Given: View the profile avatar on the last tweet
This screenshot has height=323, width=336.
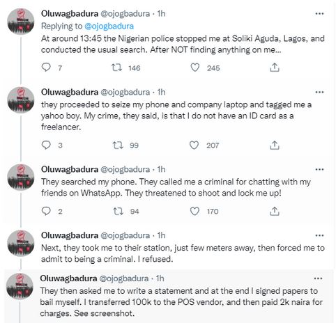Looking at the screenshot, I should click(x=20, y=286).
